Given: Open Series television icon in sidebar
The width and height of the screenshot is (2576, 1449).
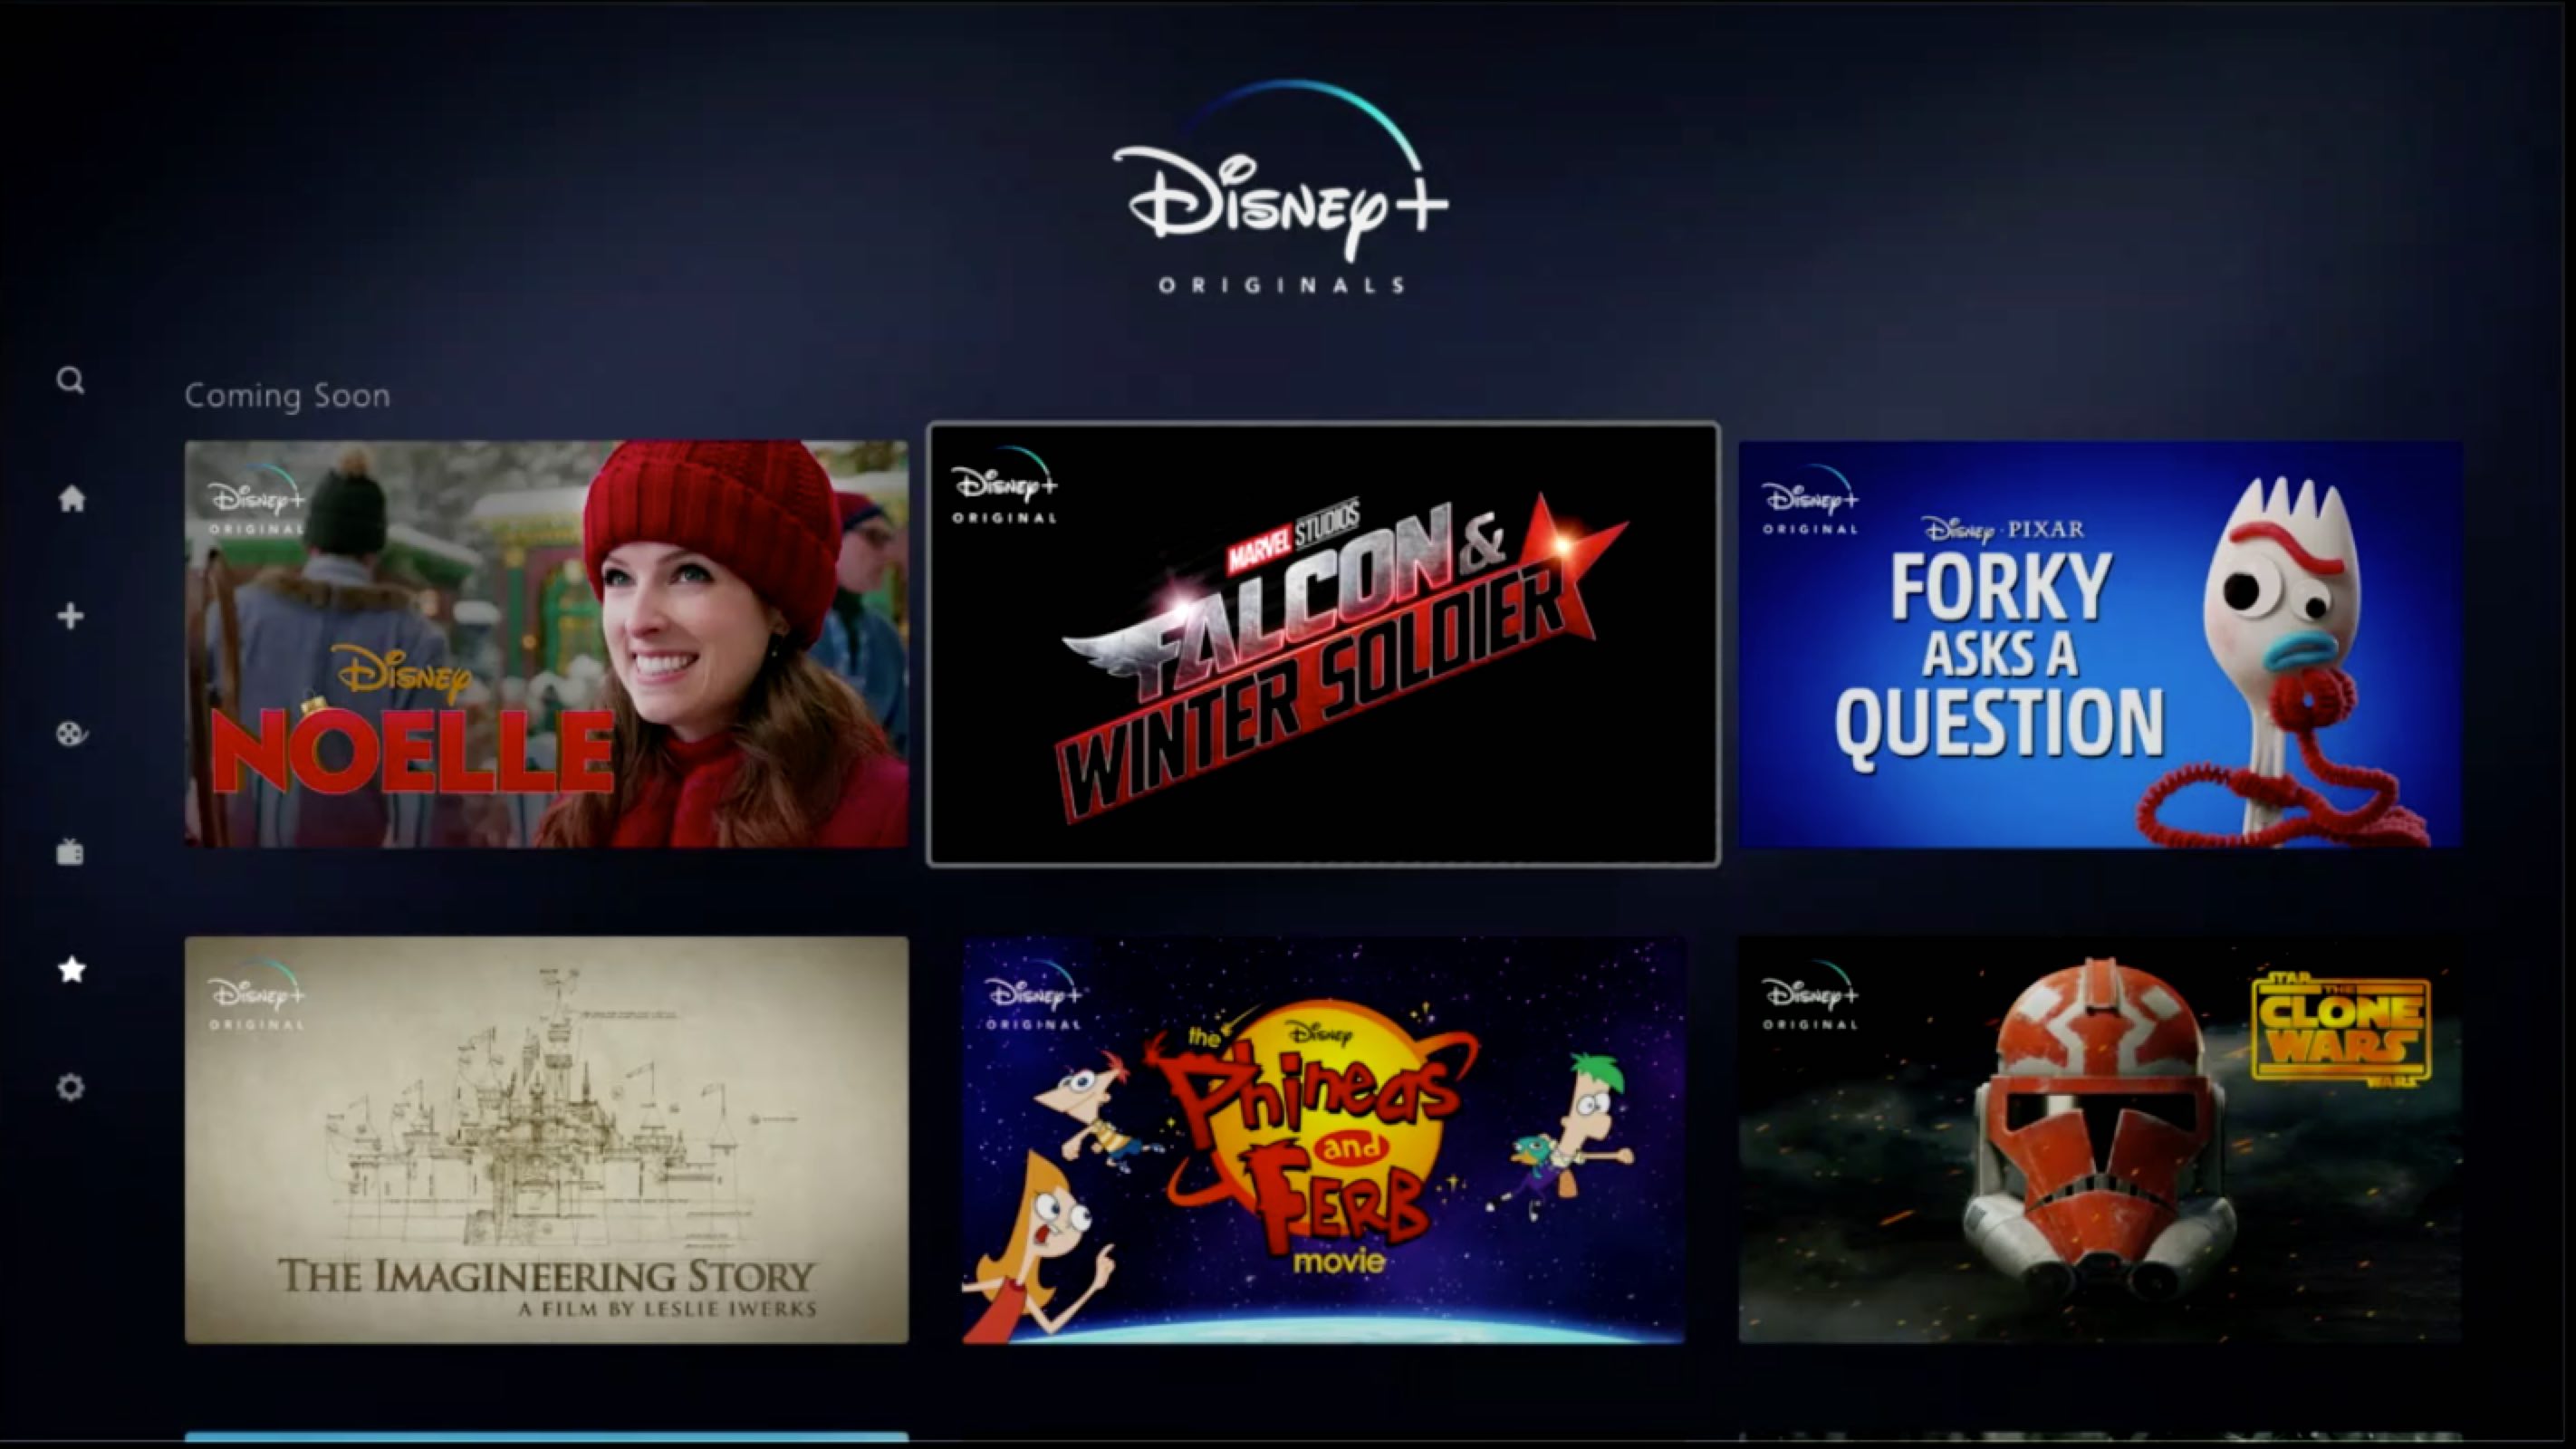Looking at the screenshot, I should pos(70,852).
